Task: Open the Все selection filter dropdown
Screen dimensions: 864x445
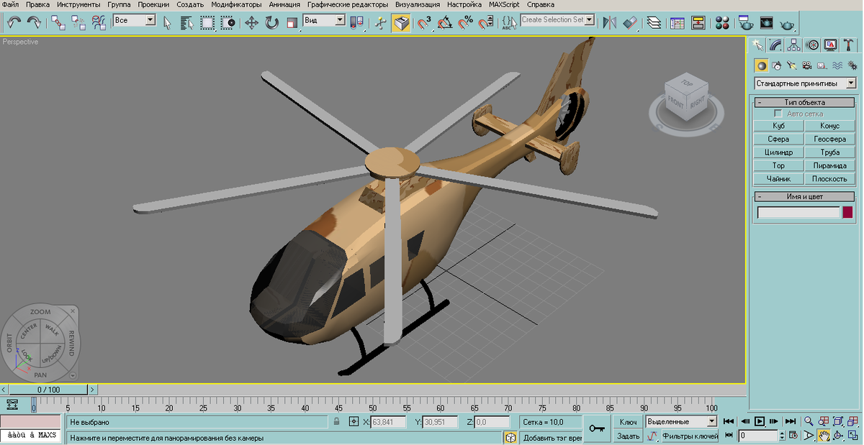Action: pyautogui.click(x=135, y=20)
